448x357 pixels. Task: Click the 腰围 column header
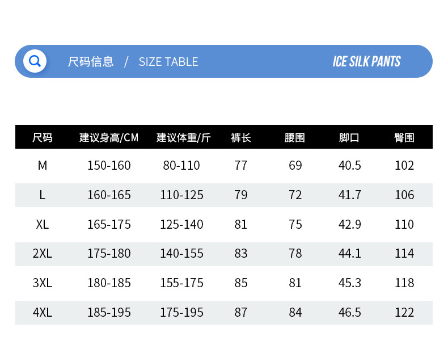pyautogui.click(x=295, y=137)
